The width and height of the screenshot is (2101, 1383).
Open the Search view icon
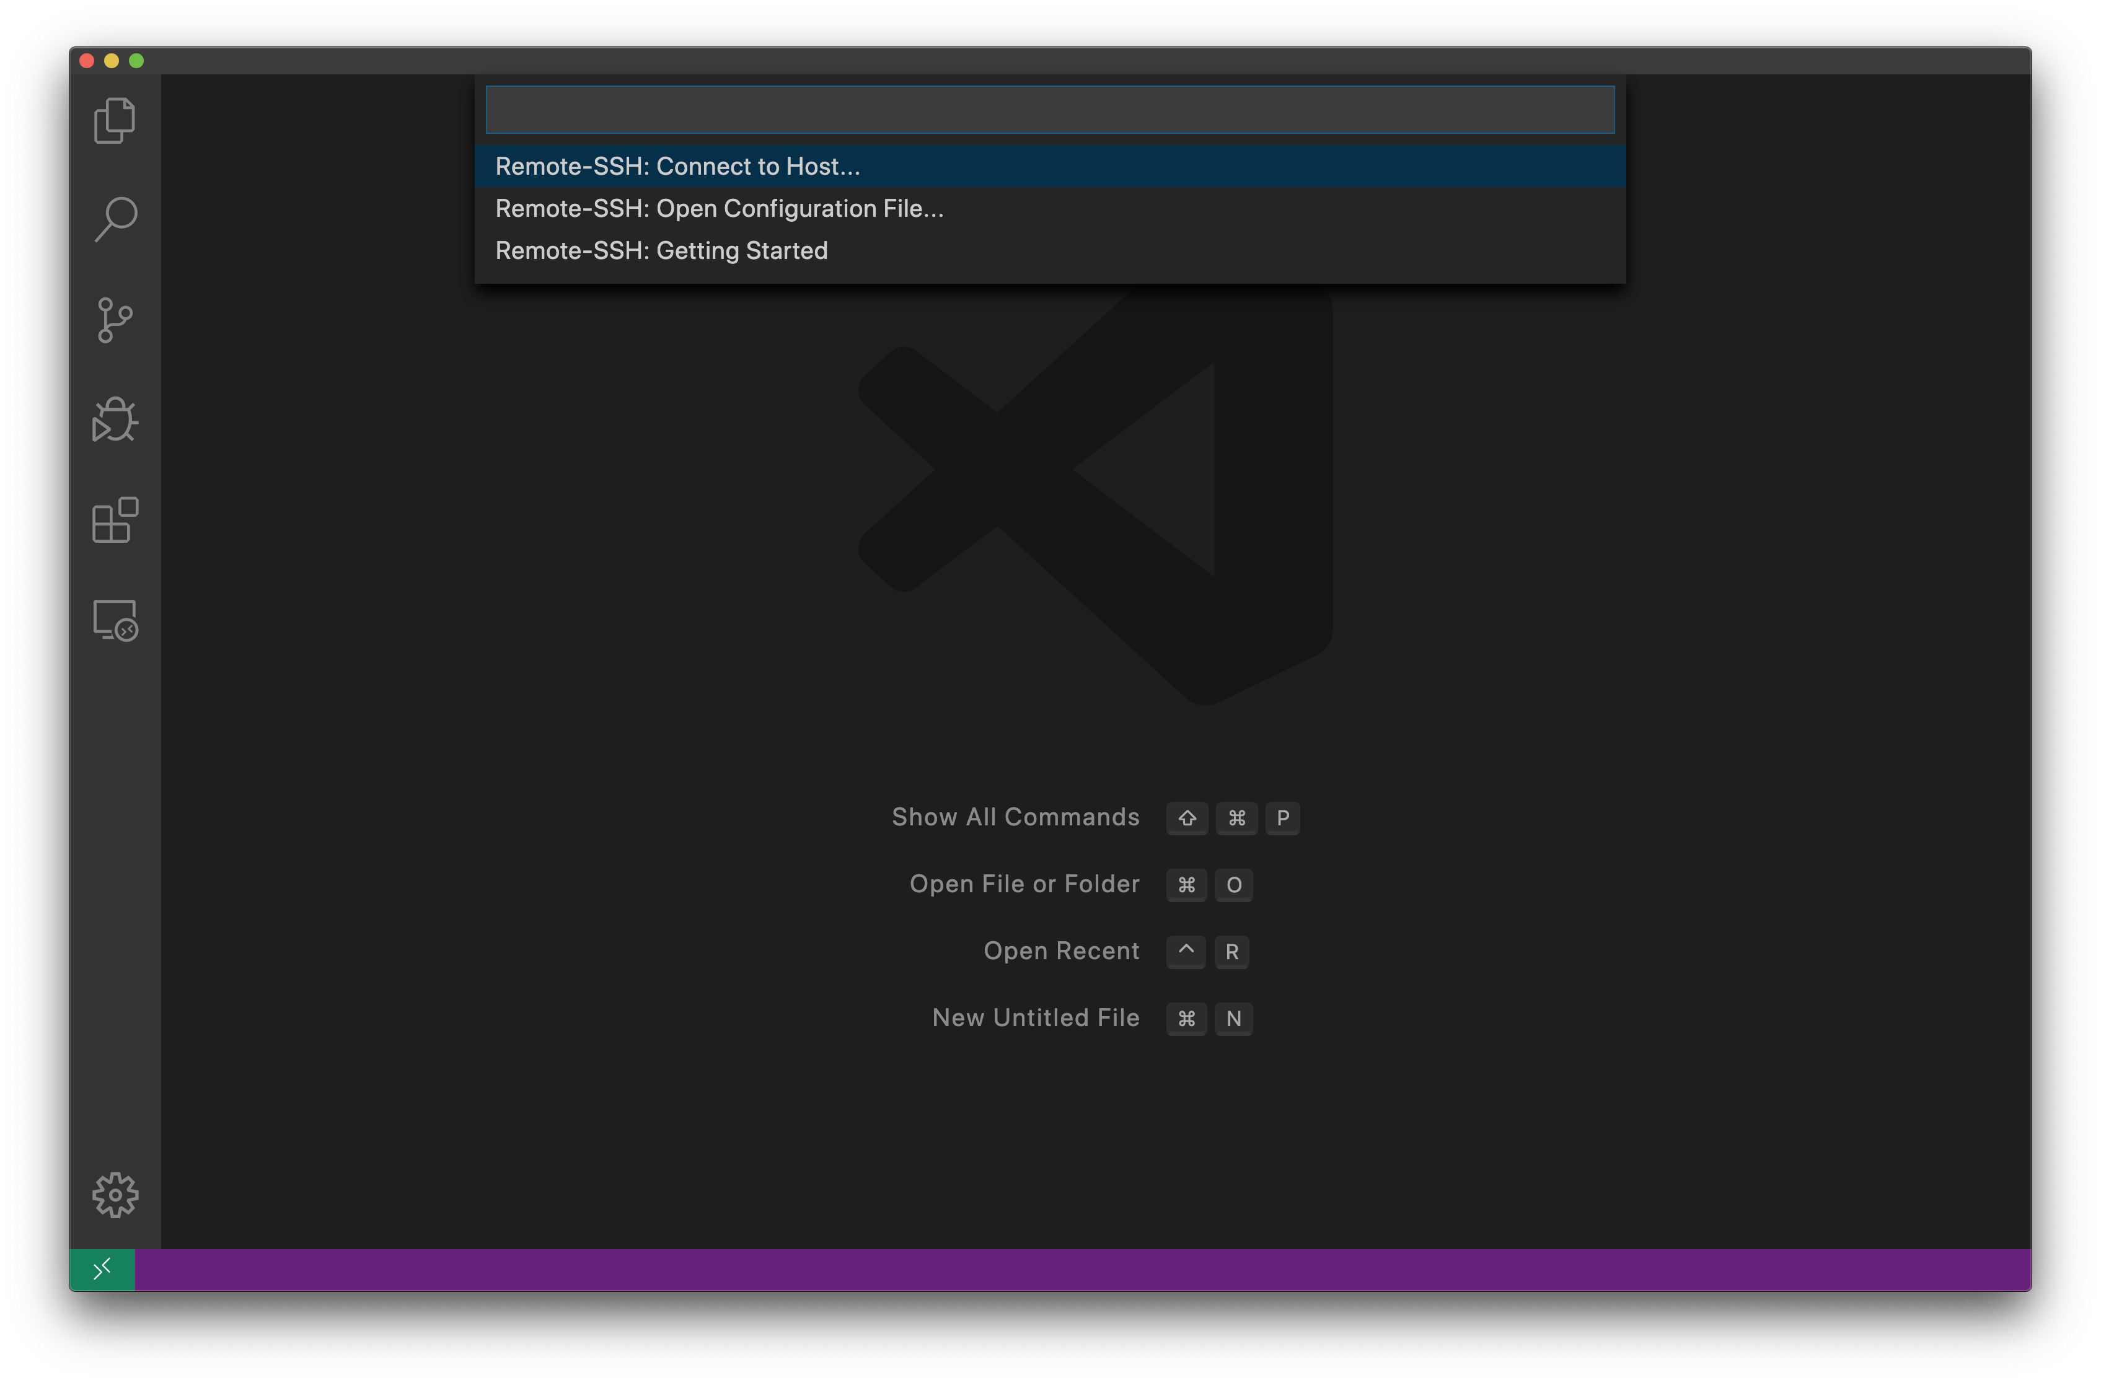pyautogui.click(x=115, y=219)
